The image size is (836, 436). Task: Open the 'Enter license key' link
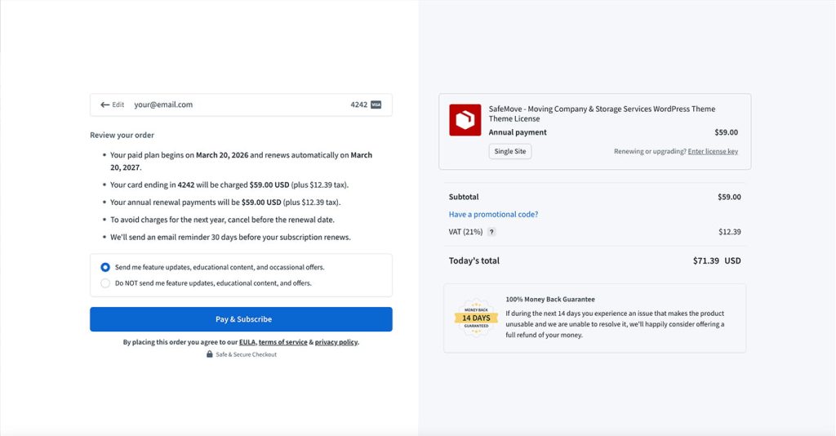coord(713,151)
